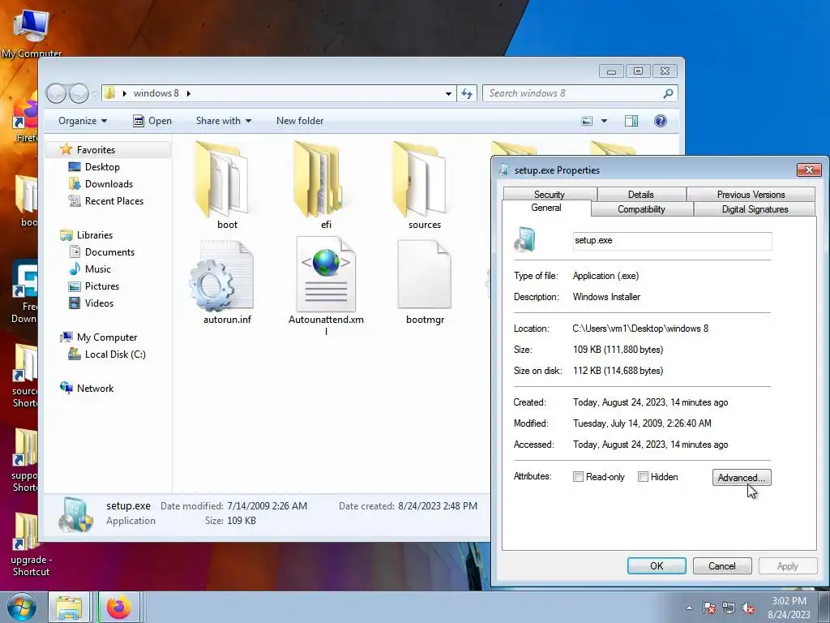Click the Explorer Back navigation button
Viewport: 830px width, 623px height.
coord(56,93)
